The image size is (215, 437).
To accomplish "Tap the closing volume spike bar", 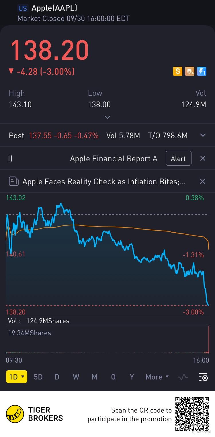I will [209, 339].
